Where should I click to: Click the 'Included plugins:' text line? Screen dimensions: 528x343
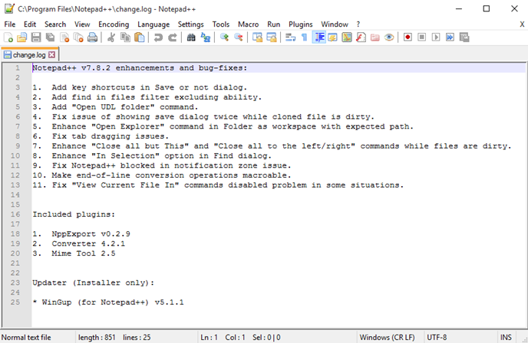pyautogui.click(x=74, y=214)
